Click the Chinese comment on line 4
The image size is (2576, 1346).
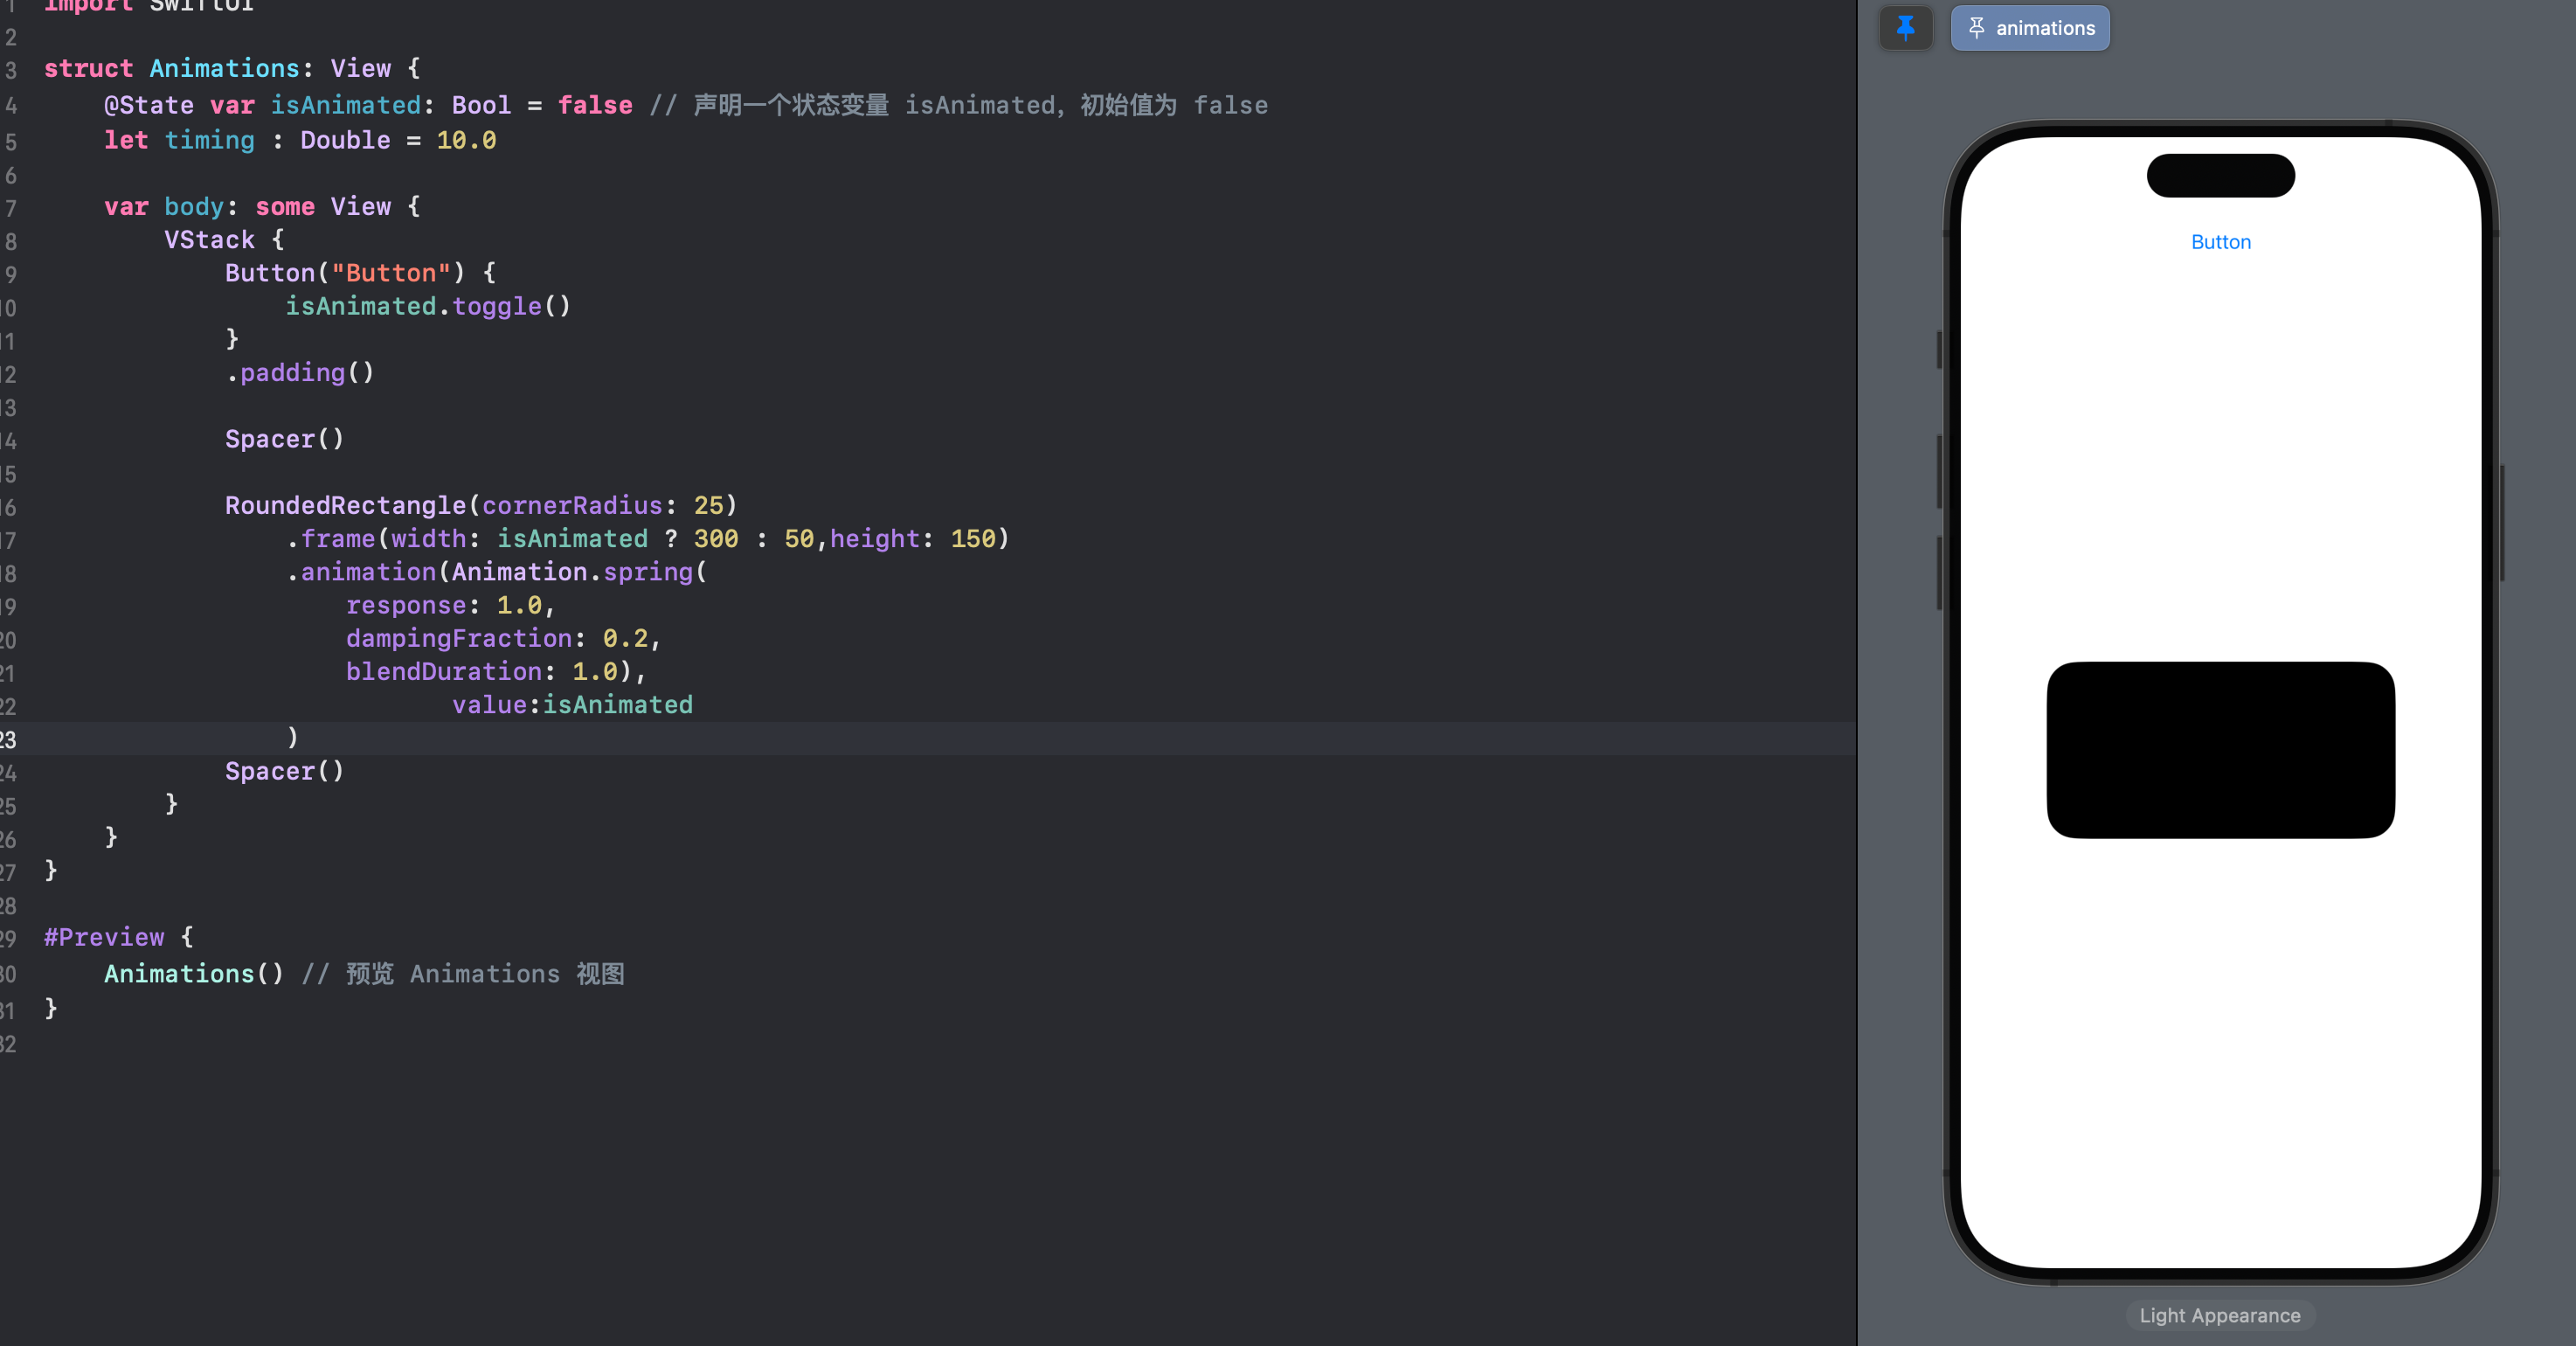pyautogui.click(x=959, y=105)
